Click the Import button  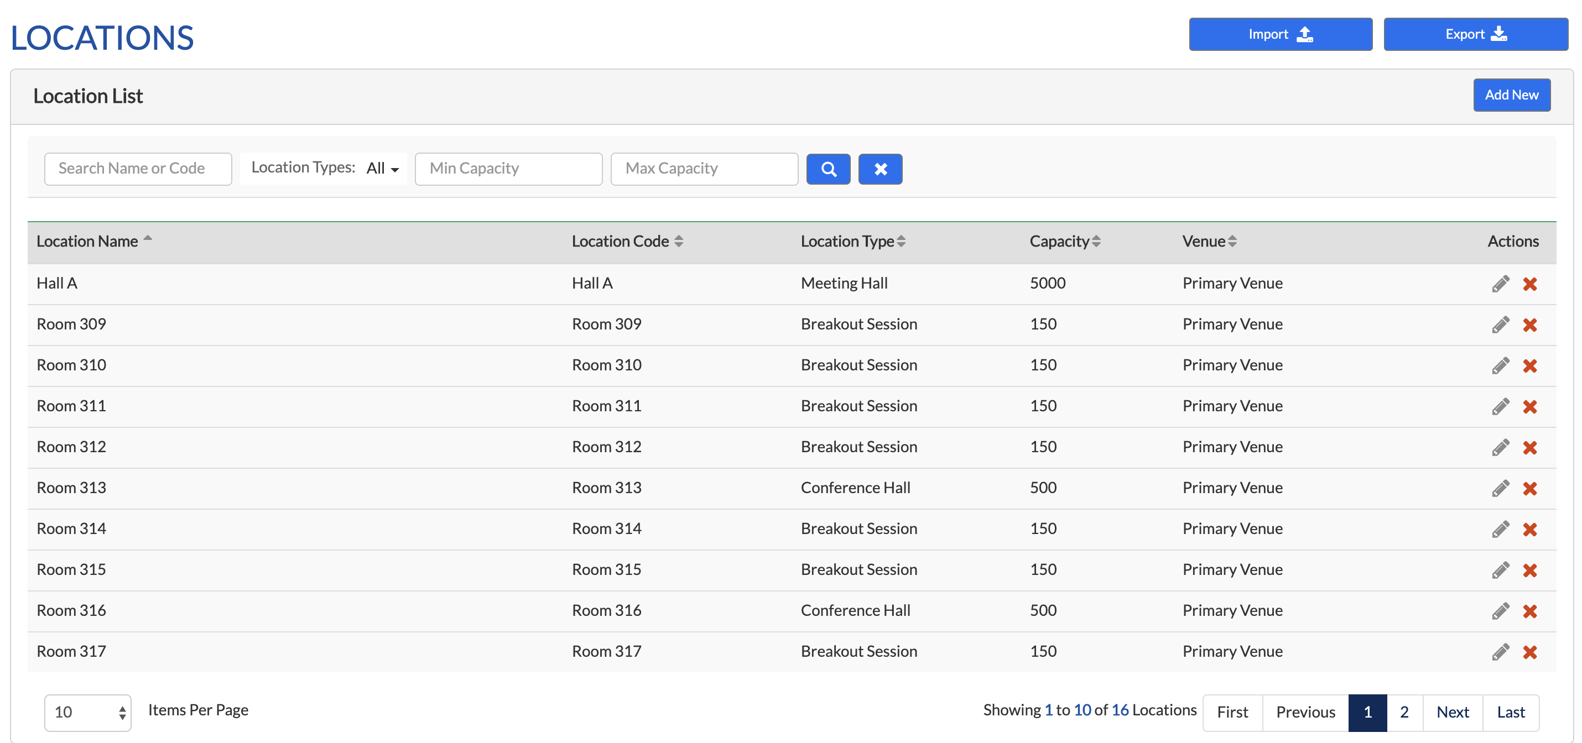(x=1281, y=34)
